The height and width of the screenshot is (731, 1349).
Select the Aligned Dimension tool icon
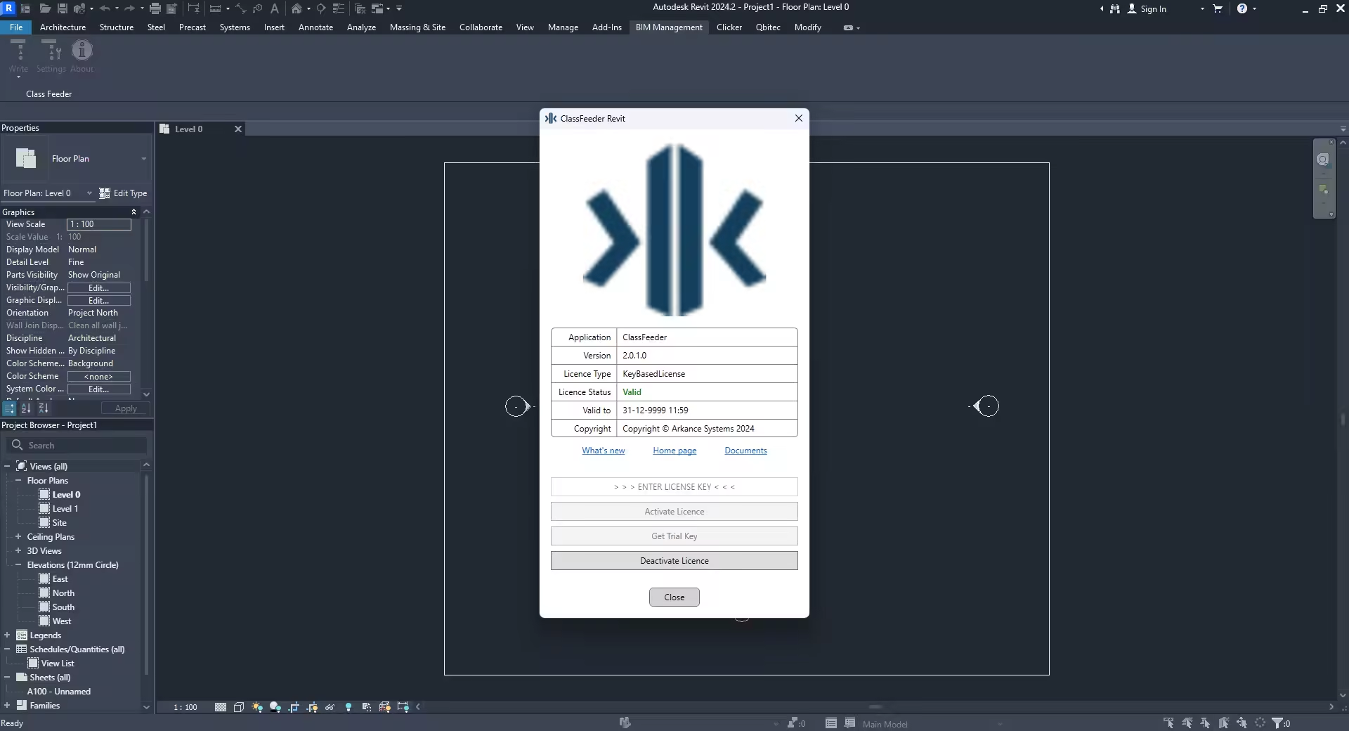[x=241, y=8]
